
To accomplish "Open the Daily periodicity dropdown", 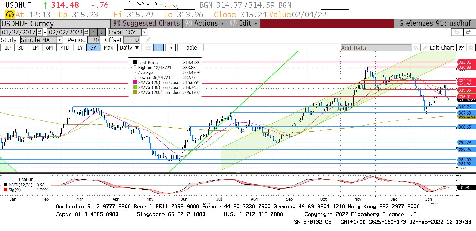I will (x=130, y=48).
